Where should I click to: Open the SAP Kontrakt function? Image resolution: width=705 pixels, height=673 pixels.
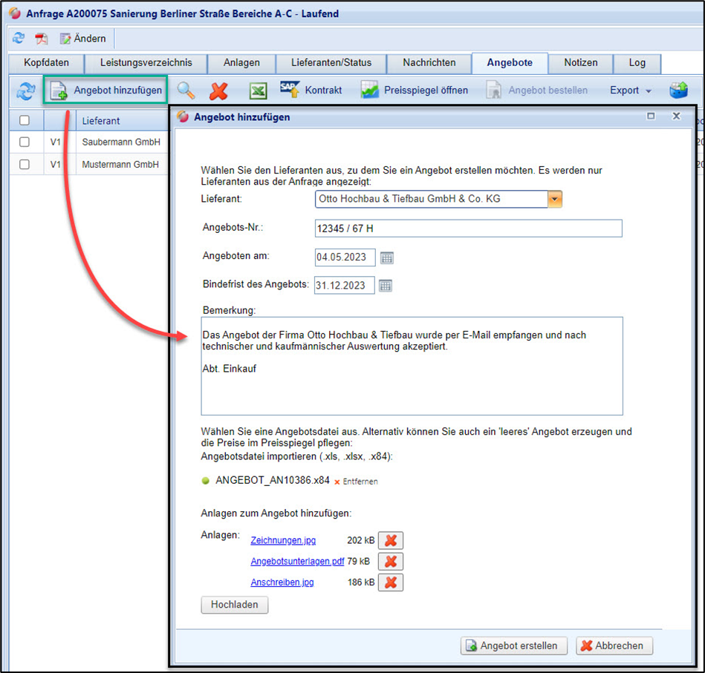[312, 90]
